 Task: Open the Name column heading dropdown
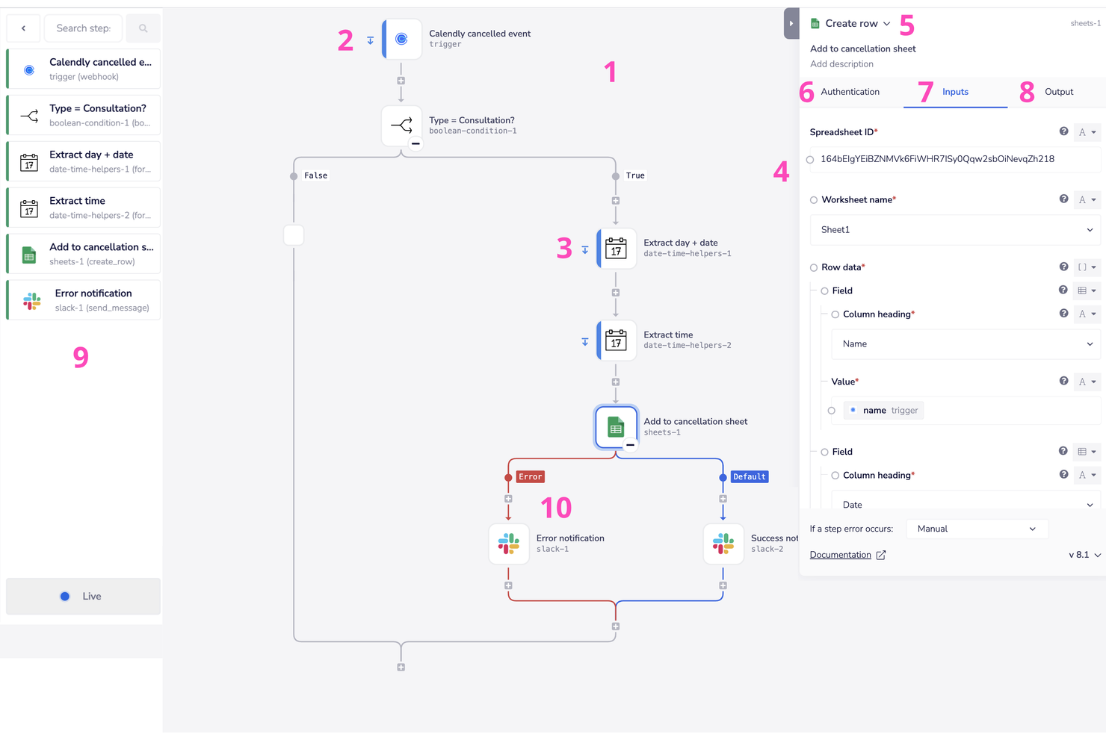click(966, 344)
